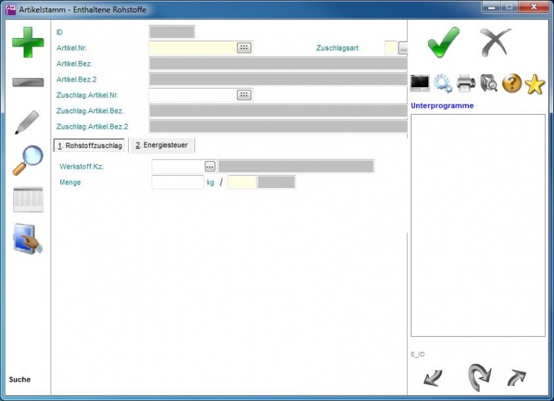The width and height of the screenshot is (554, 401).
Task: Open the gears settings icon
Action: point(443,84)
